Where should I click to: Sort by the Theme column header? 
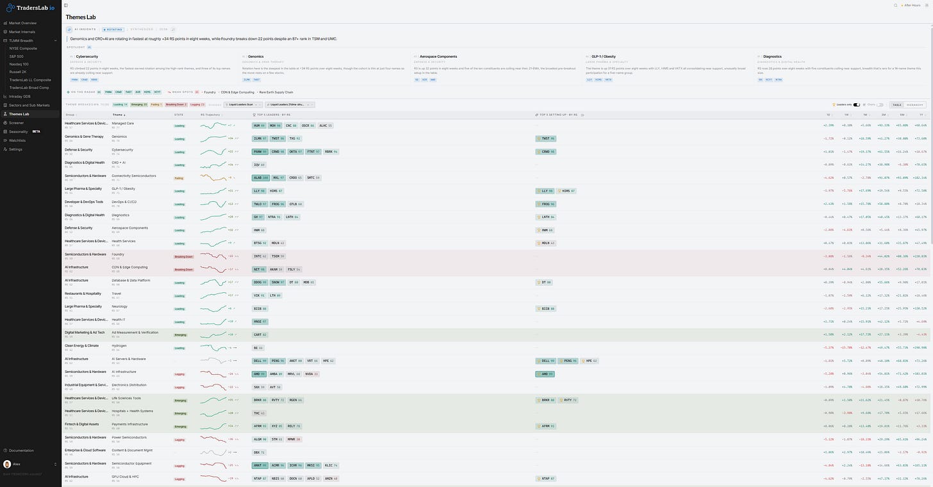119,115
